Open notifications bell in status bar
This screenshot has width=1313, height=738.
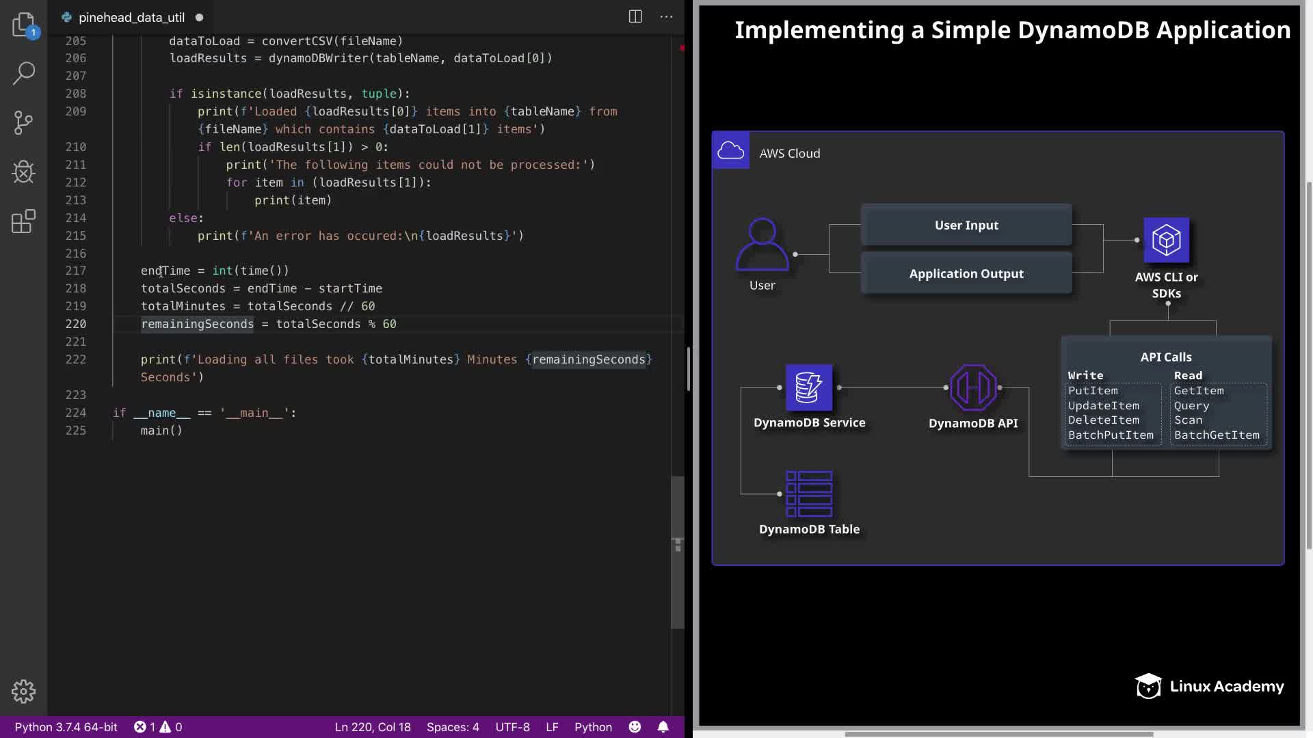(663, 727)
